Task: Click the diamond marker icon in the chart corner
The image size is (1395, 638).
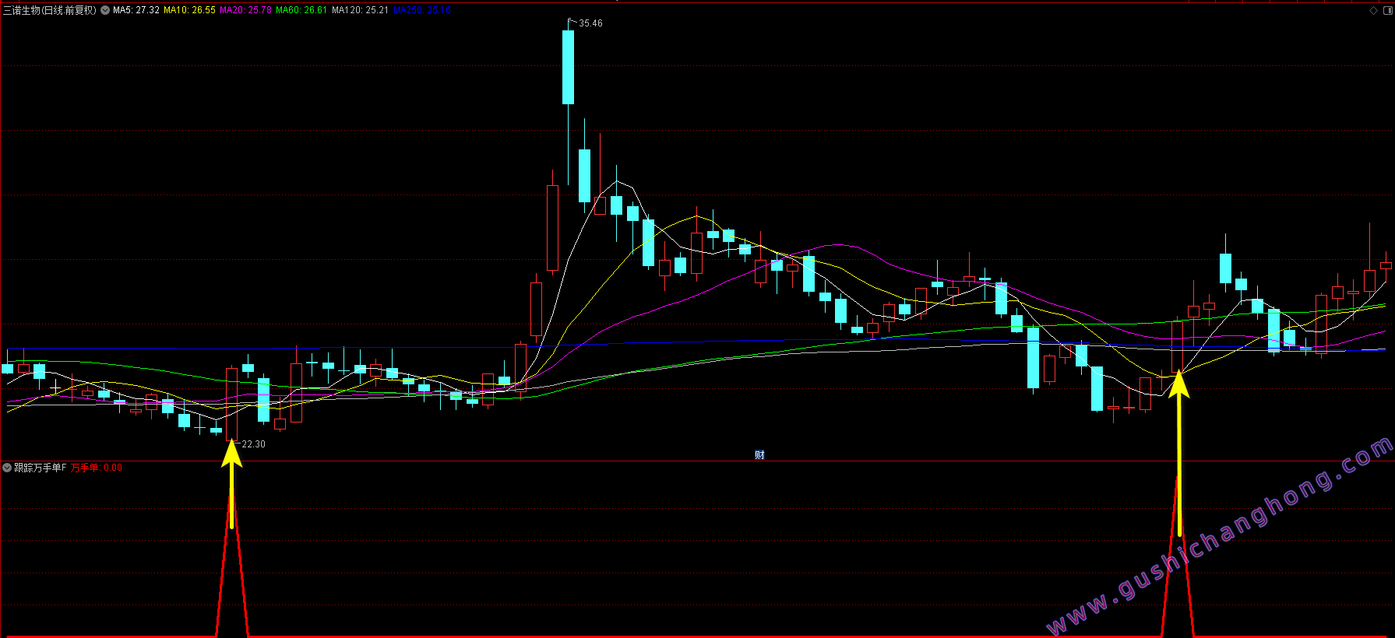Action: (x=1373, y=10)
